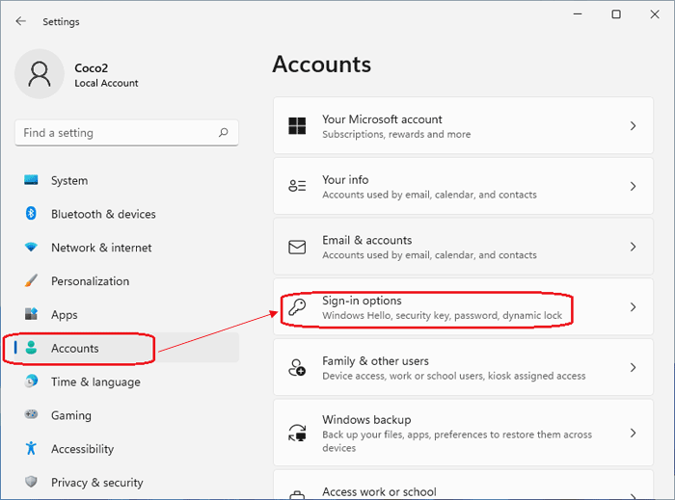Click the Your info person-list icon
The height and width of the screenshot is (500, 675).
[x=297, y=186]
